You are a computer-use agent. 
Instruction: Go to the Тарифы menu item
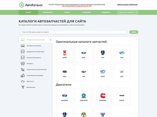click(67, 12)
